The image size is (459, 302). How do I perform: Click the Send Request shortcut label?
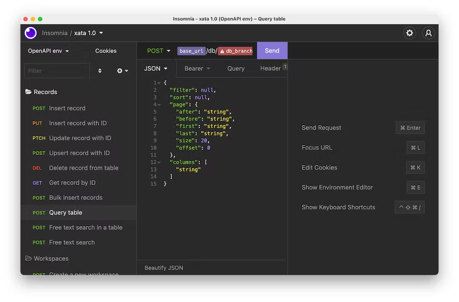click(321, 128)
